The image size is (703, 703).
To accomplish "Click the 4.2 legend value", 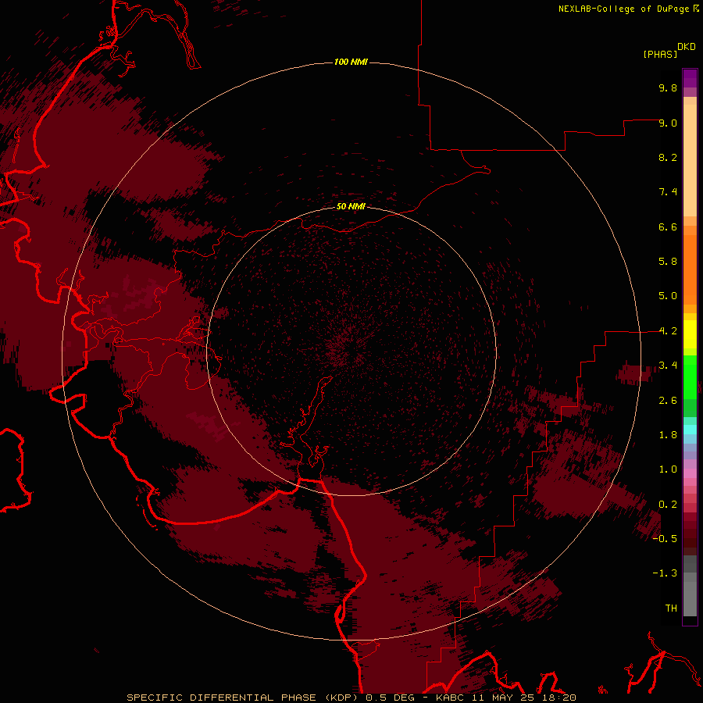I will point(668,331).
